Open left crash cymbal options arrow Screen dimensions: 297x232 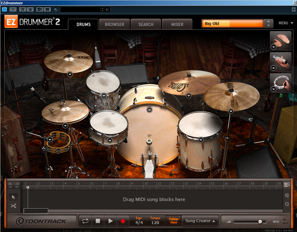(x=70, y=74)
